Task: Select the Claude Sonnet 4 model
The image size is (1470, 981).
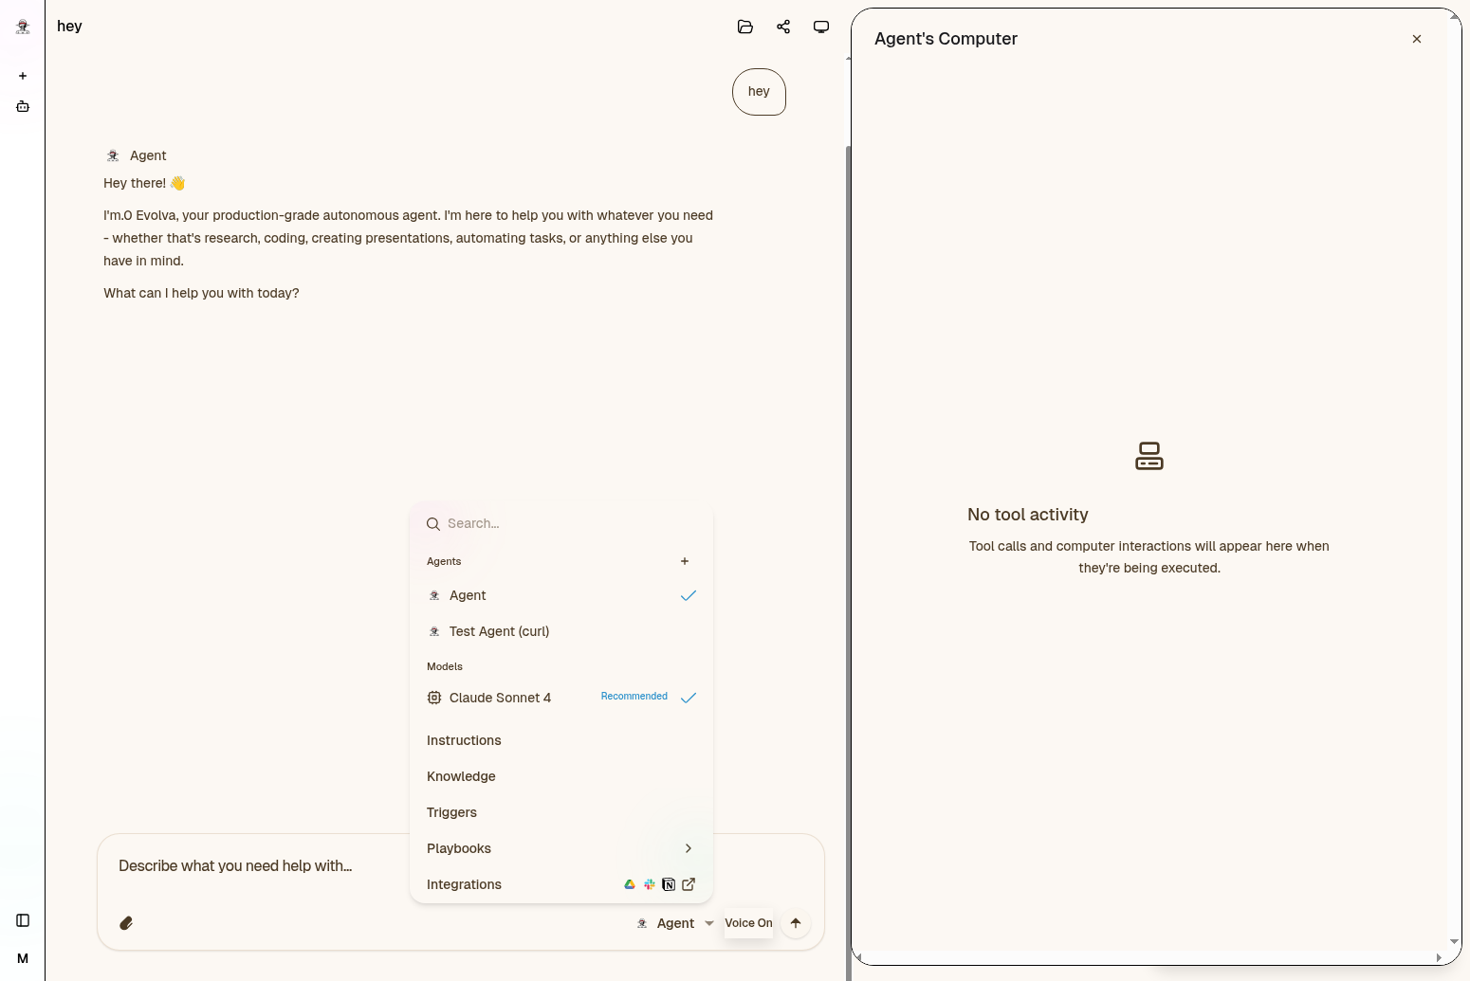Action: coord(500,698)
